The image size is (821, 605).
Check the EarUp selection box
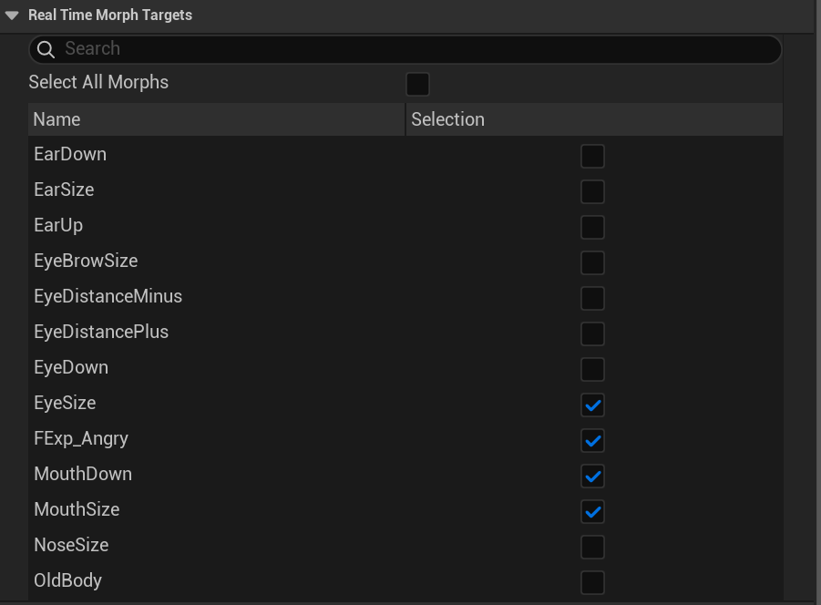592,227
